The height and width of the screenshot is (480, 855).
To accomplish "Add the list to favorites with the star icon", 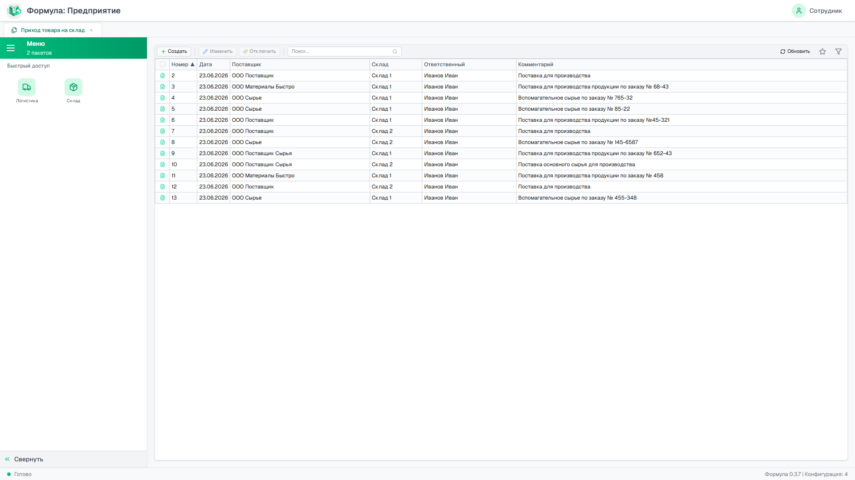I will (x=822, y=52).
